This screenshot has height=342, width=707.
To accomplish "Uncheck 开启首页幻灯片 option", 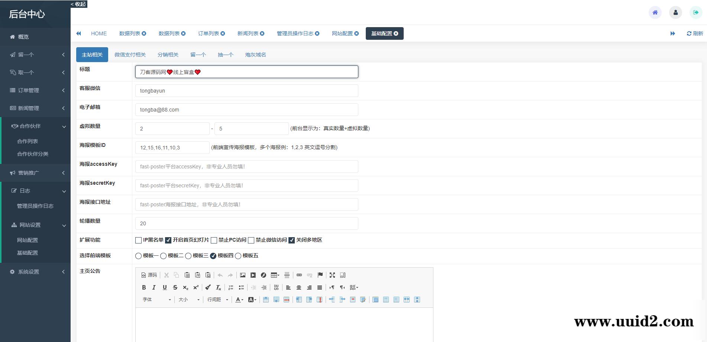I will click(x=168, y=240).
